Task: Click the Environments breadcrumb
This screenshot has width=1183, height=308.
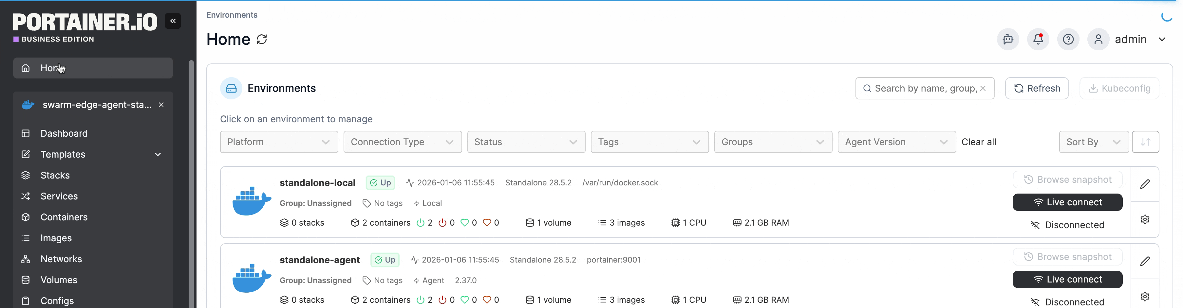Action: [x=232, y=15]
